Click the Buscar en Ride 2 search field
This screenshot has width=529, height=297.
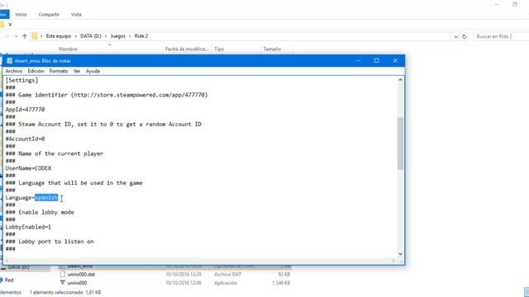(501, 36)
